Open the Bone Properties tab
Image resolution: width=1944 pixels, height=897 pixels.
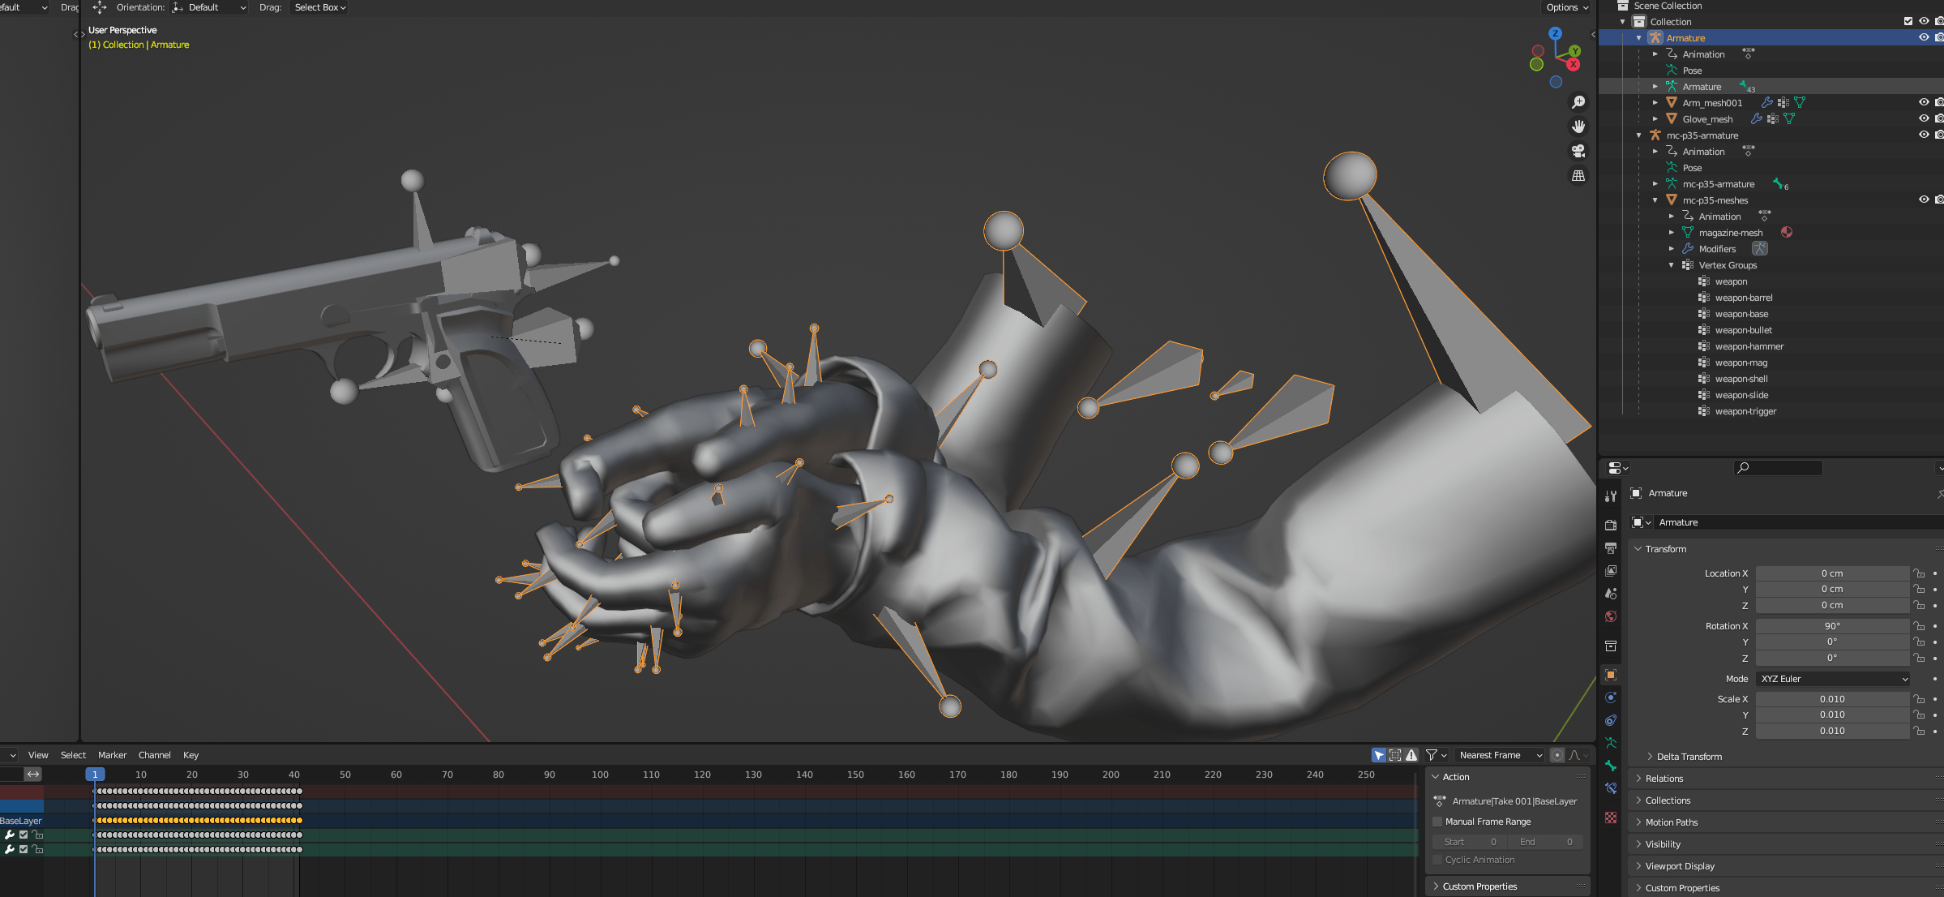1611,766
